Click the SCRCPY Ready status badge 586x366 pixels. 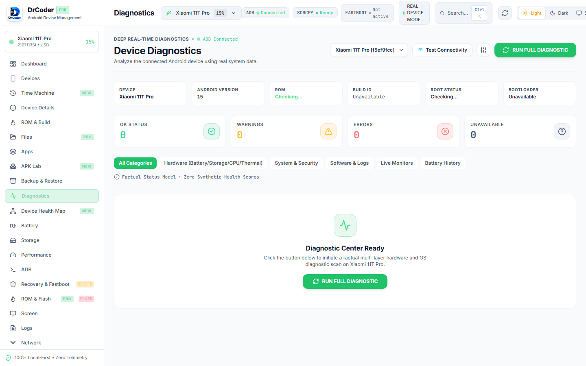[x=315, y=13]
